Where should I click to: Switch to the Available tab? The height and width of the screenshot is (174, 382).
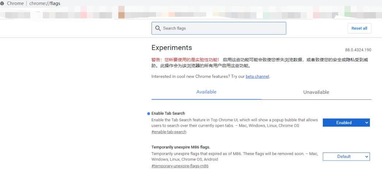[206, 92]
